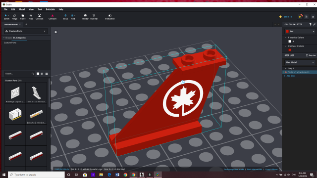Toggle the middle parts view icon

pyautogui.click(x=42, y=74)
